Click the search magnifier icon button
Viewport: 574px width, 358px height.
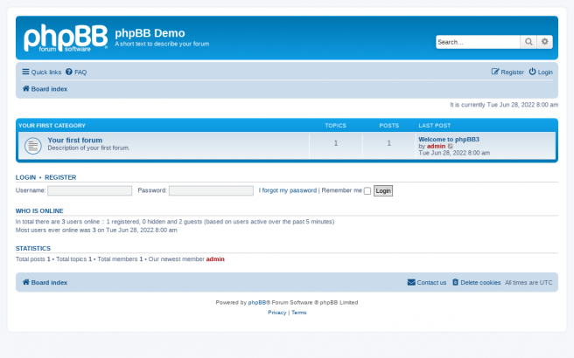529,42
